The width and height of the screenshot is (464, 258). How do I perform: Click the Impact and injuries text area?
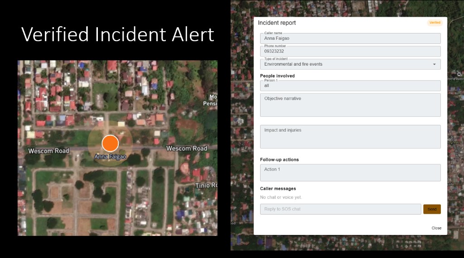350,137
